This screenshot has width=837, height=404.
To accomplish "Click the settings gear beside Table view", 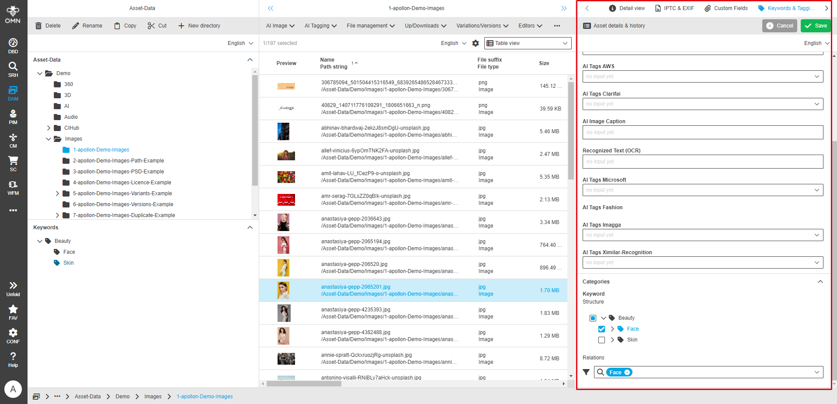I will click(x=476, y=43).
